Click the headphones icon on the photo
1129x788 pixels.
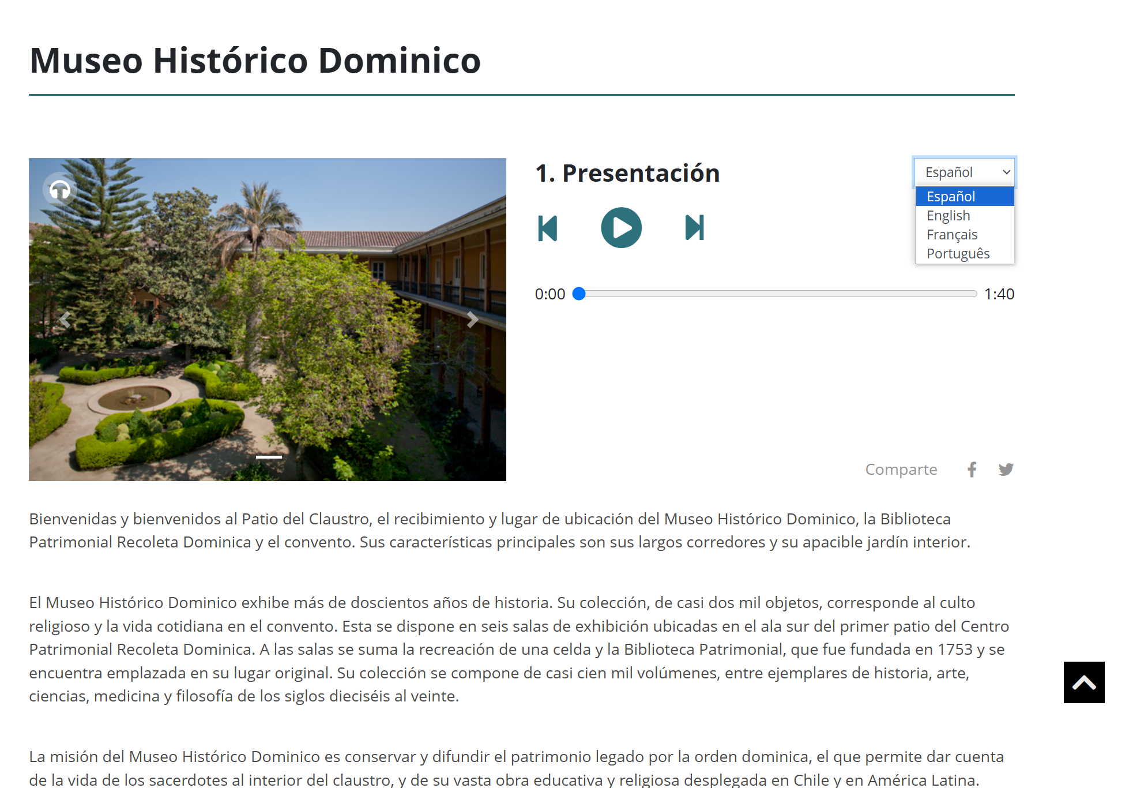tap(60, 189)
